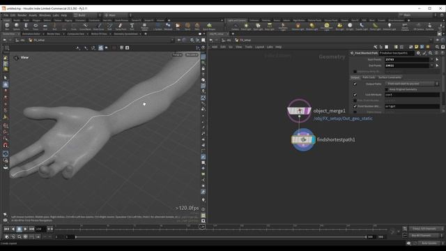
Task: Switch to the Lights and Cameras shelf tab
Action: (236, 20)
